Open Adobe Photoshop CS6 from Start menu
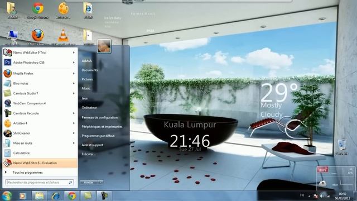 pyautogui.click(x=40, y=63)
